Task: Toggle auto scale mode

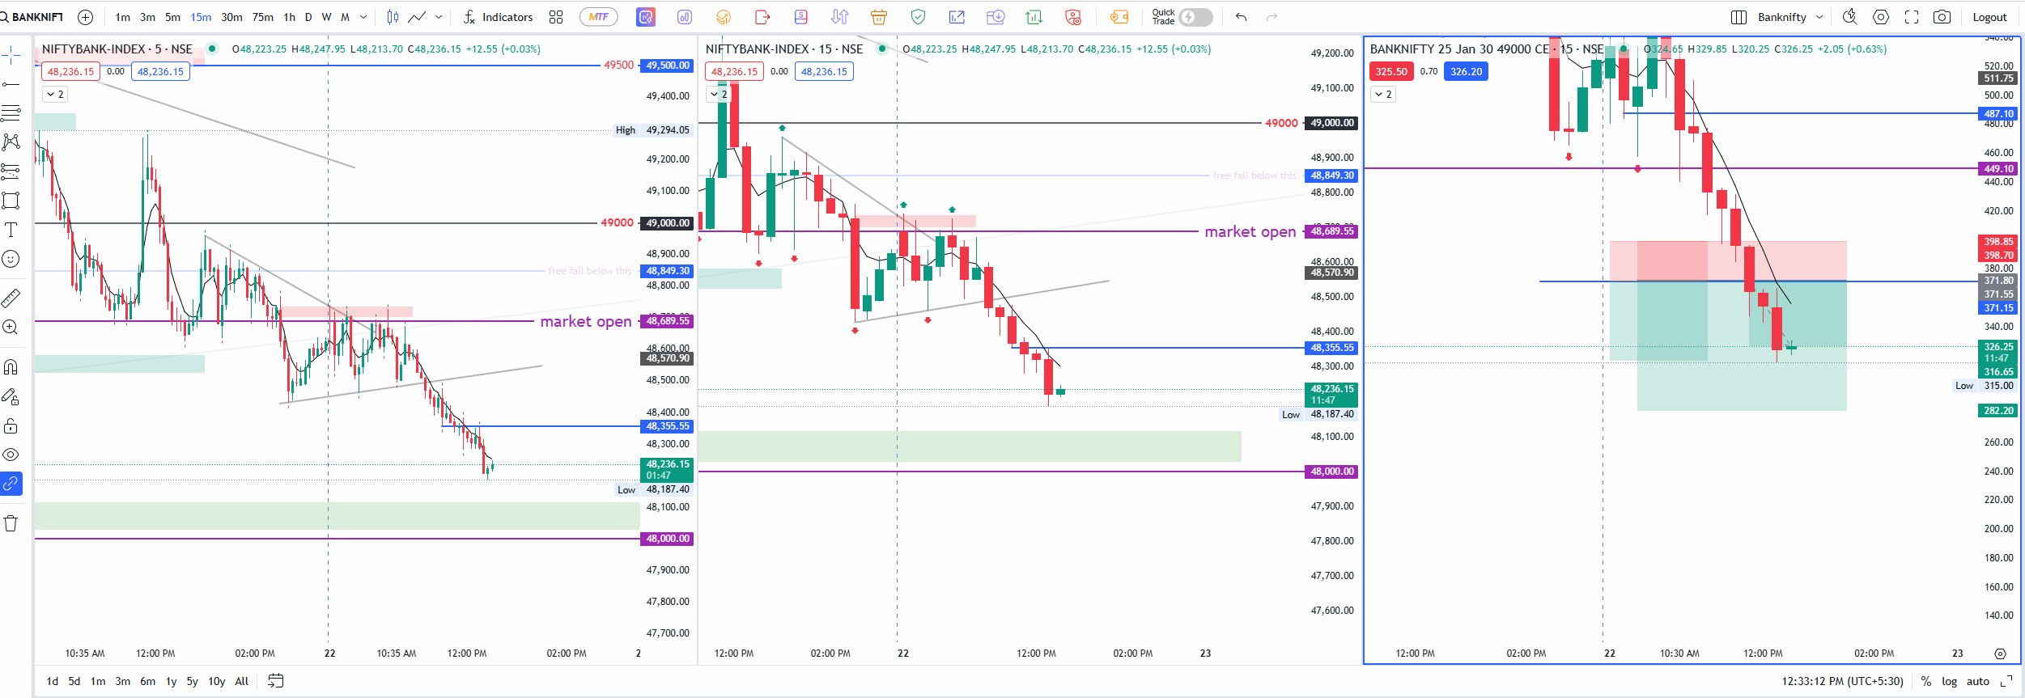Action: (1977, 681)
